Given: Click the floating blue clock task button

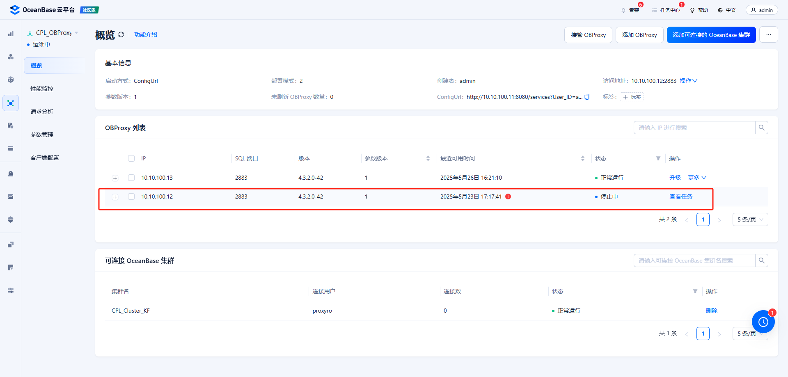Looking at the screenshot, I should [763, 322].
